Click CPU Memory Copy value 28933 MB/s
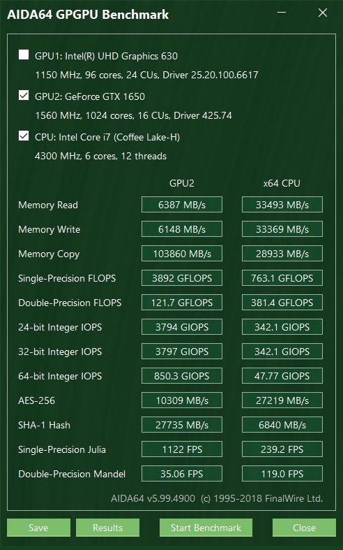Image resolution: width=343 pixels, height=550 pixels. point(282,254)
